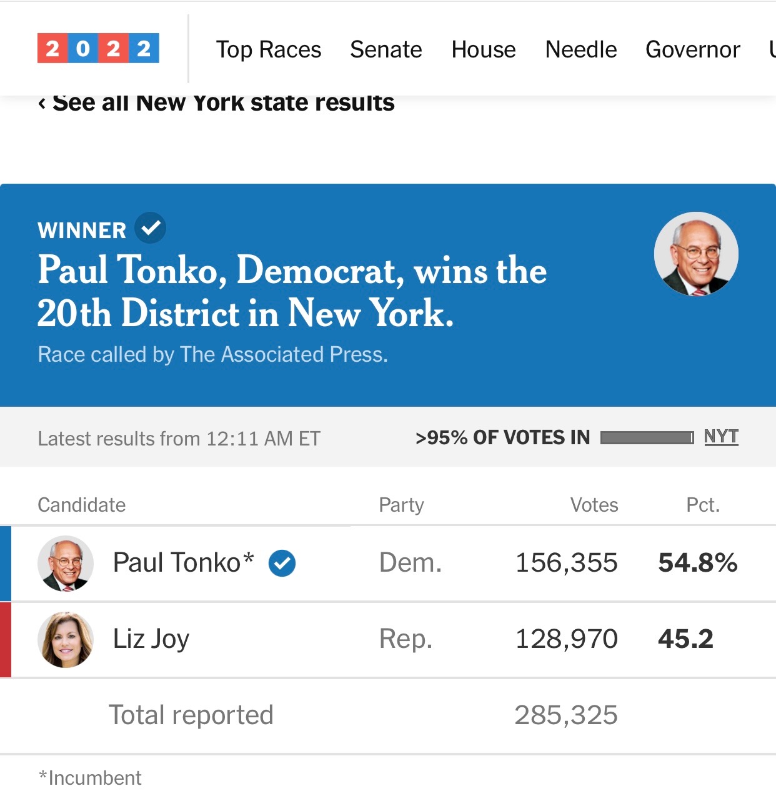Click the NYT source link
Image resolution: width=776 pixels, height=806 pixels.
[721, 437]
